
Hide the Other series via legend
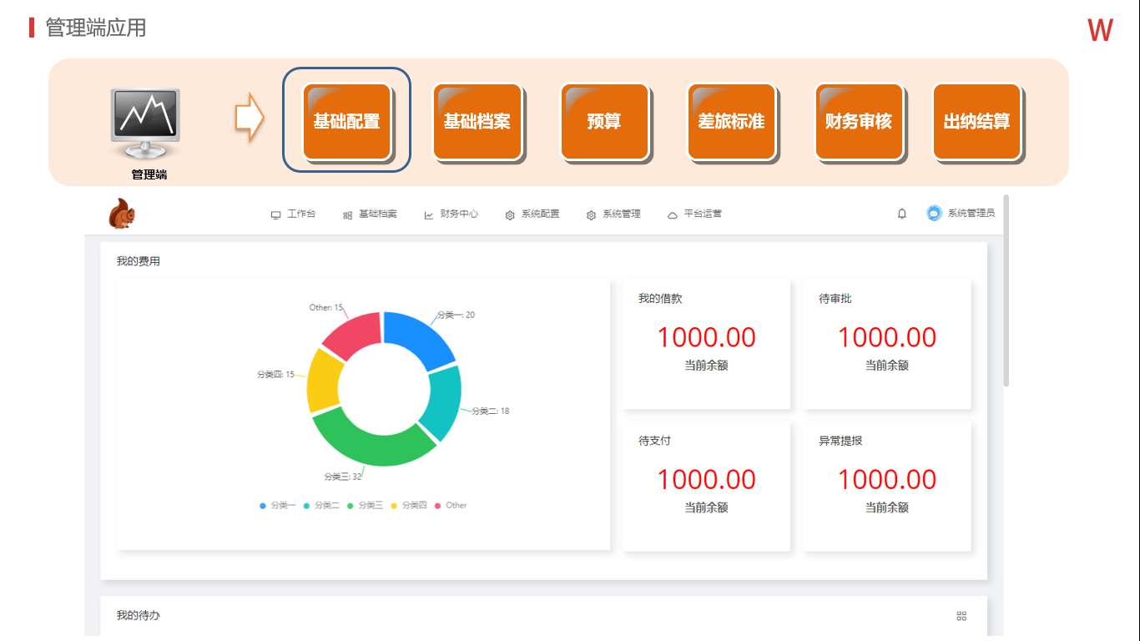pyautogui.click(x=451, y=506)
